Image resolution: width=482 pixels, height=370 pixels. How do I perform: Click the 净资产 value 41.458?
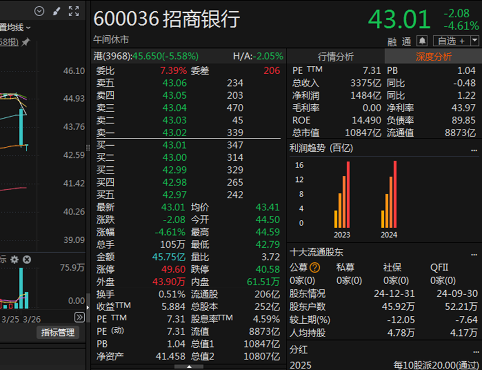point(171,356)
